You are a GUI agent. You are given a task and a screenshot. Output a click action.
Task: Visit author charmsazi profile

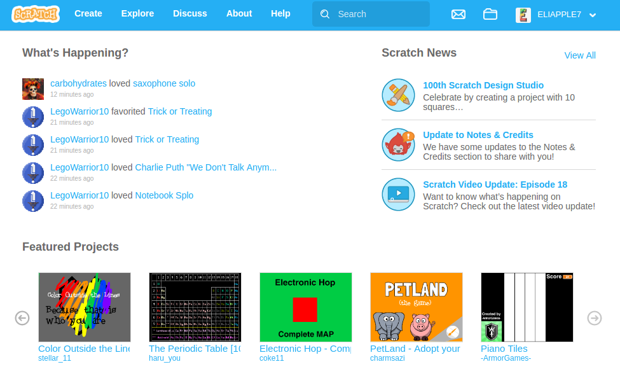(387, 358)
